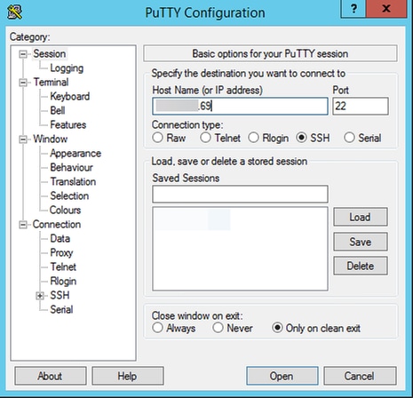Viewport: 413px width, 398px height.
Task: Expand the SSH tree node
Action: coord(40,296)
